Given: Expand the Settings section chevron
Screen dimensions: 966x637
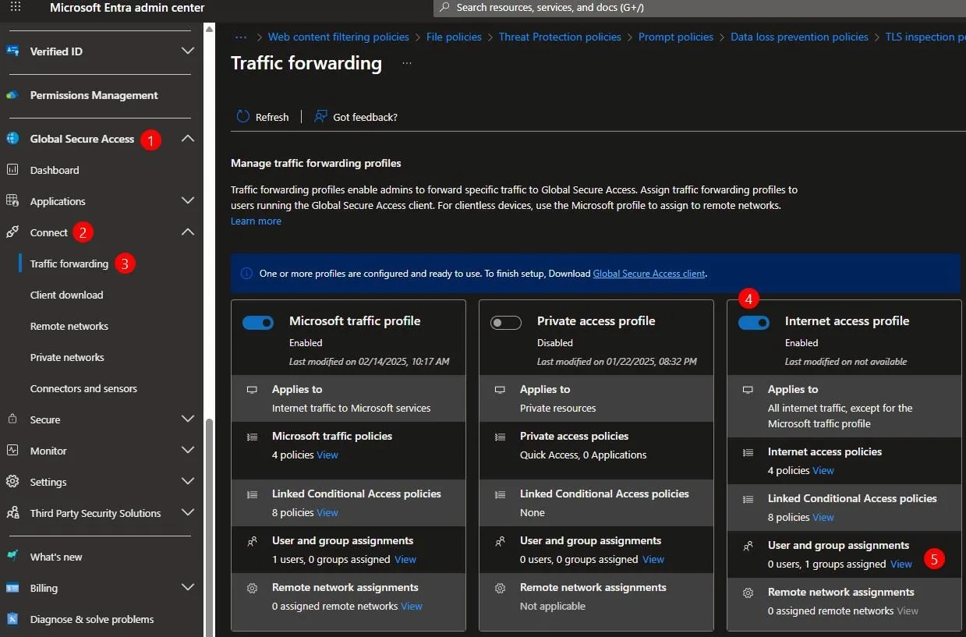Looking at the screenshot, I should [188, 482].
